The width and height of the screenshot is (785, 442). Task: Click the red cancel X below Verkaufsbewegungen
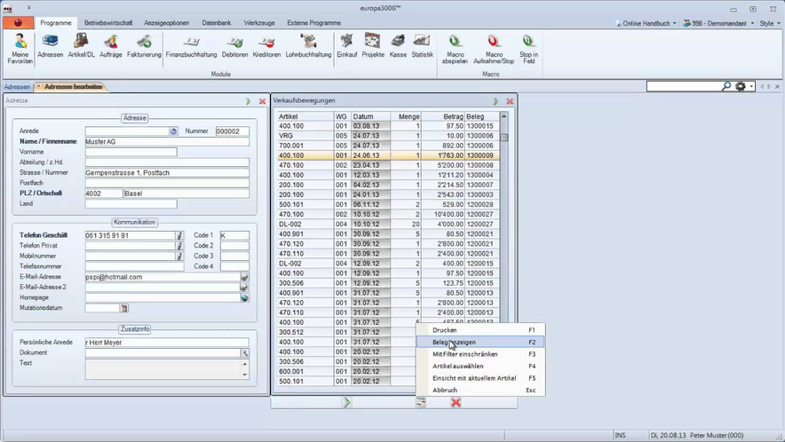tap(456, 402)
